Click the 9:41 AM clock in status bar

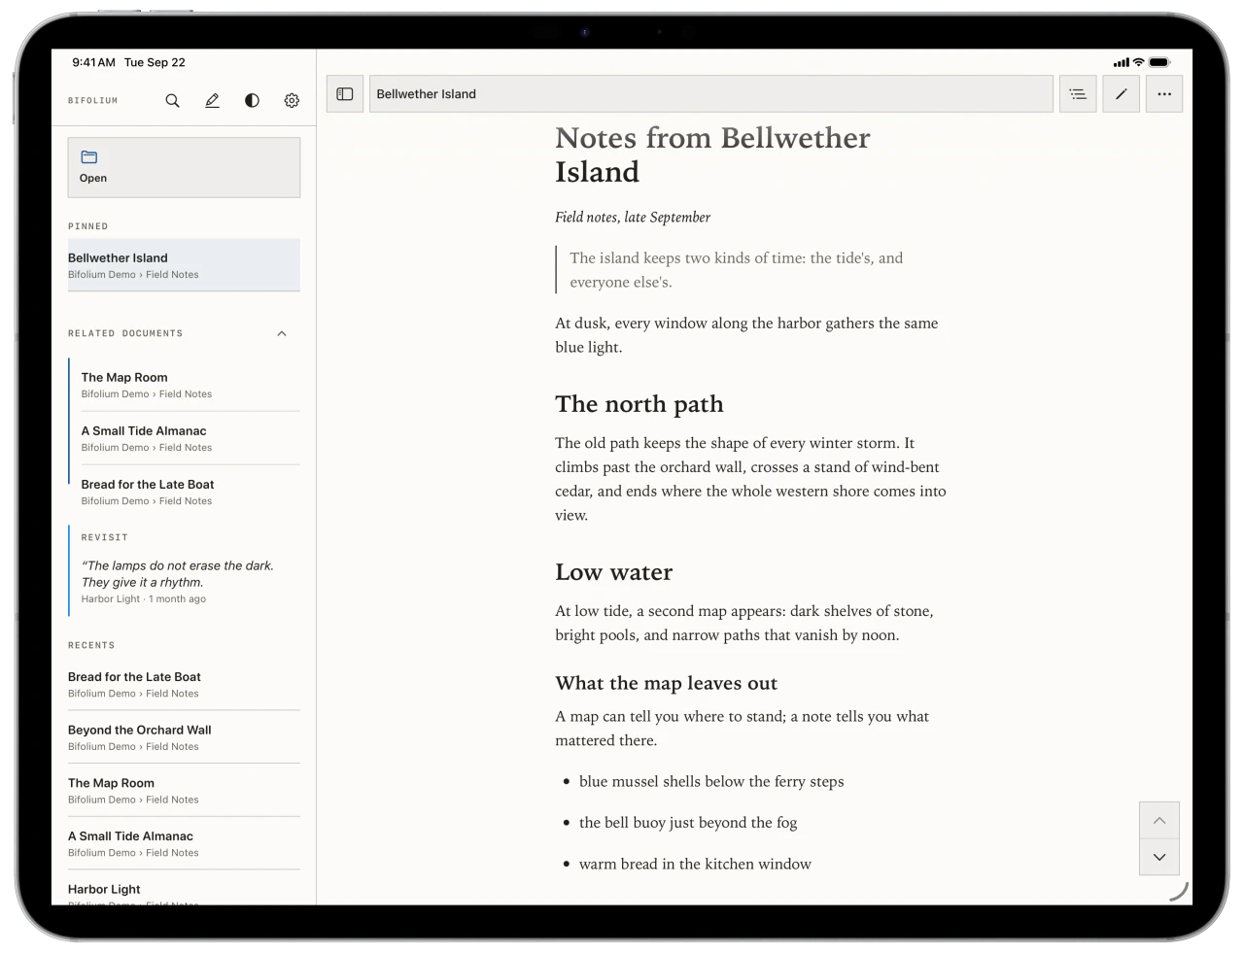93,62
